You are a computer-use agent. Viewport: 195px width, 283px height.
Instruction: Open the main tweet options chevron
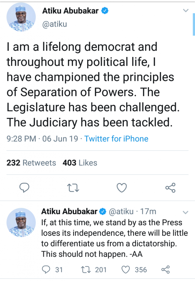pos(186,11)
